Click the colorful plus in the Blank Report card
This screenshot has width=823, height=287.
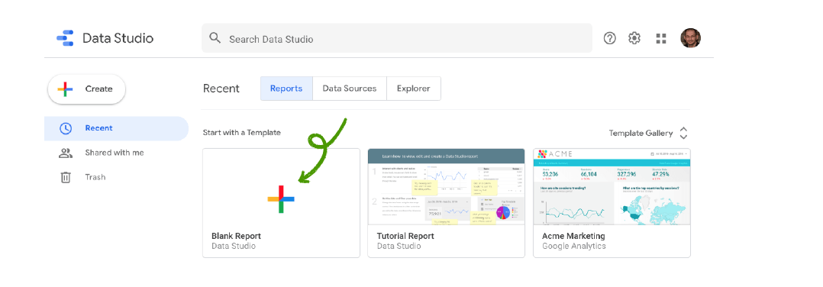281,199
